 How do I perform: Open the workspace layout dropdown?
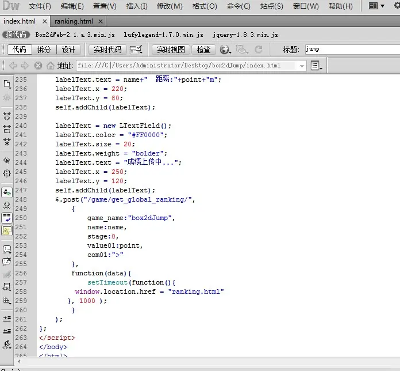376,6
